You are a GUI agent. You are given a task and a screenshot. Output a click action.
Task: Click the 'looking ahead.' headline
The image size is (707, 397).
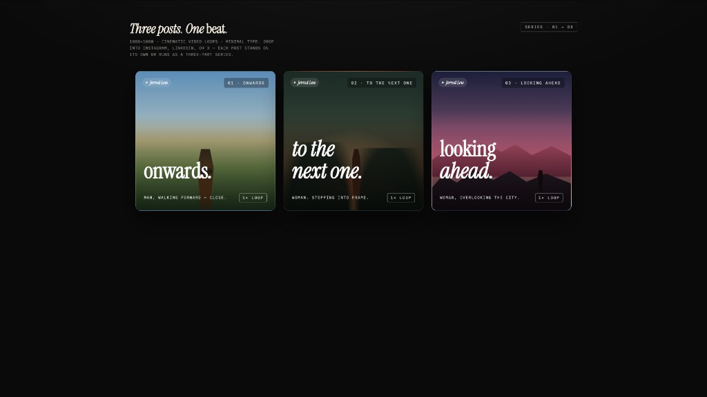click(467, 161)
